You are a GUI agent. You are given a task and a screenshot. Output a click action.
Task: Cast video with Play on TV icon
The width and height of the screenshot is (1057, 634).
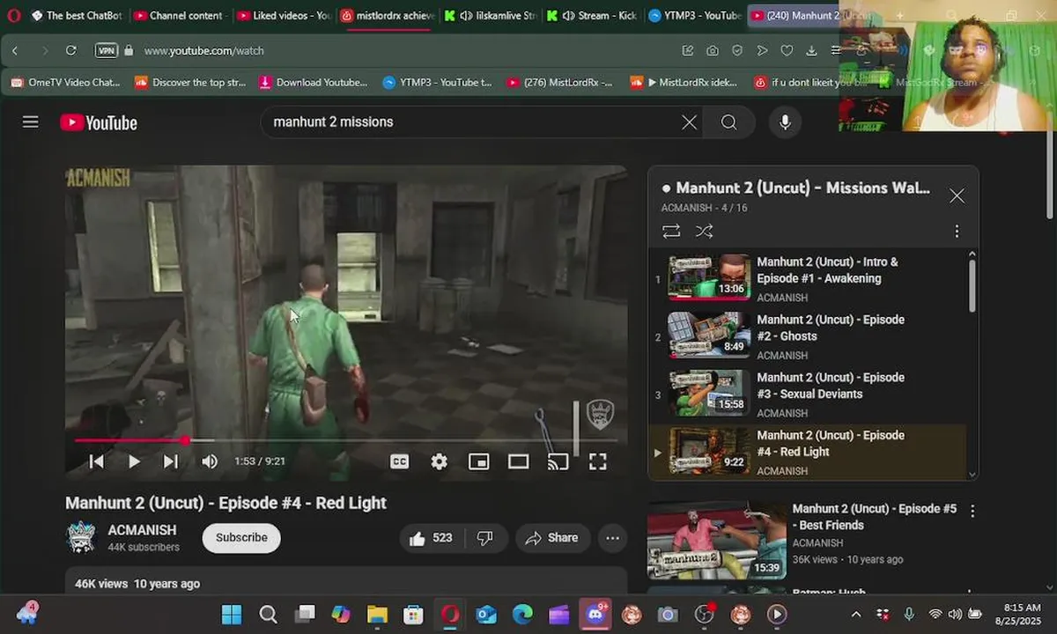point(558,461)
